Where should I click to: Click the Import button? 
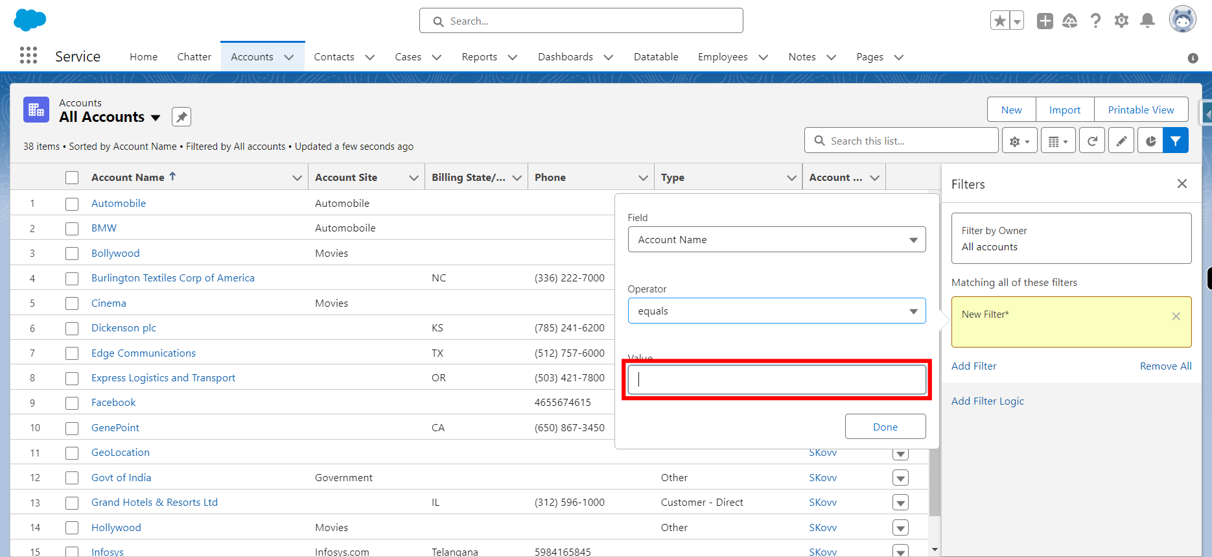pos(1065,110)
